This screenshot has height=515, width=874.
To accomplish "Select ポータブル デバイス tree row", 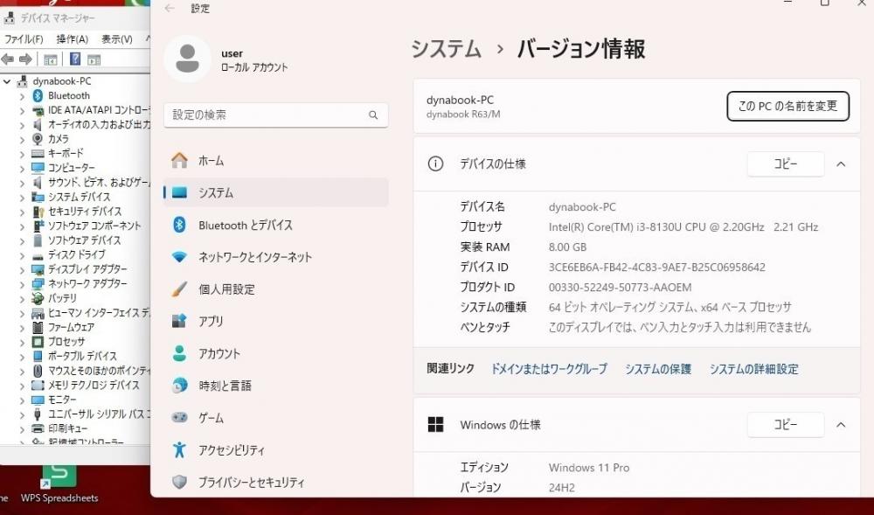I will [x=82, y=356].
